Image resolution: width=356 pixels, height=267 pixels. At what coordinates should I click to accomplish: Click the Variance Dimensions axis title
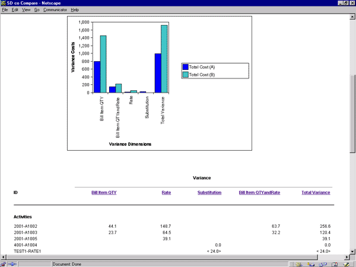pyautogui.click(x=130, y=144)
